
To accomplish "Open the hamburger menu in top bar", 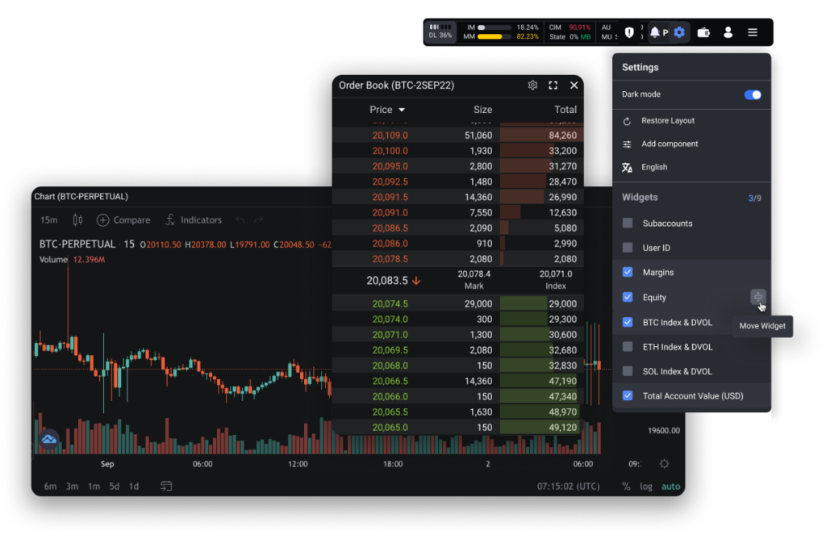I will [752, 32].
